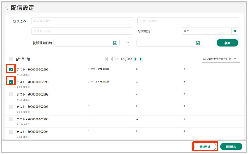Check the select-all box beside 全6000件
The width and height of the screenshot is (248, 154).
[11, 59]
